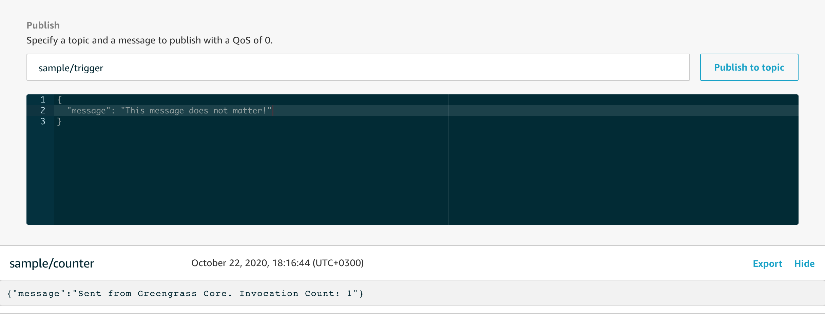Focus the sample/trigger topic input field
Screen dimensions: 825x332
point(358,67)
